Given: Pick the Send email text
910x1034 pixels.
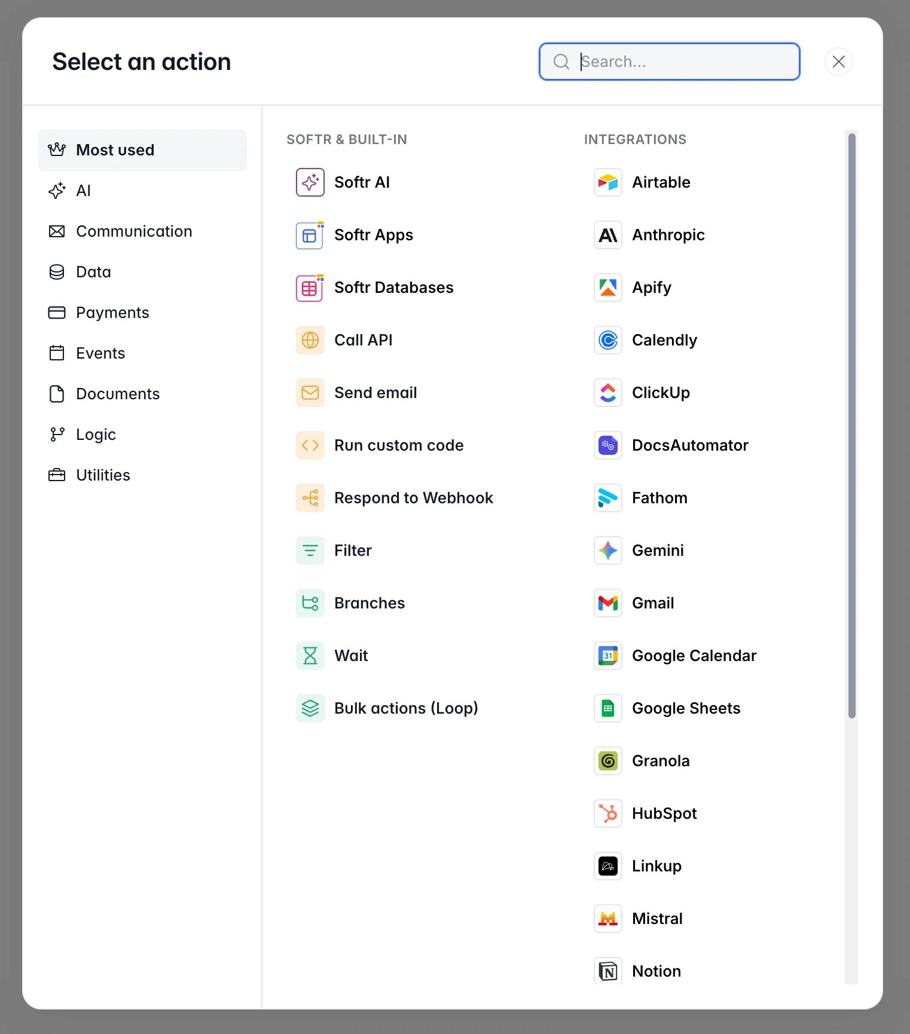Looking at the screenshot, I should (x=375, y=393).
